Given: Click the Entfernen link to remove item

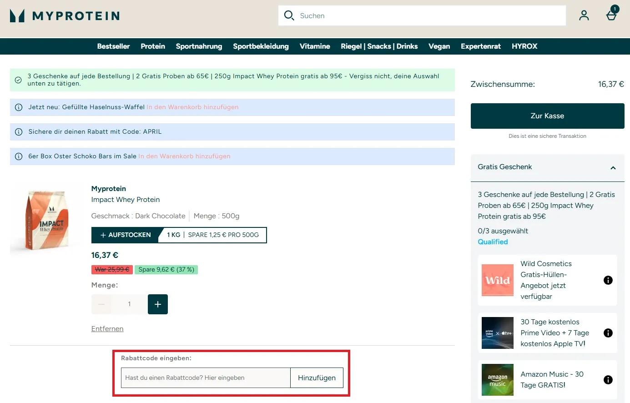Looking at the screenshot, I should coord(107,329).
